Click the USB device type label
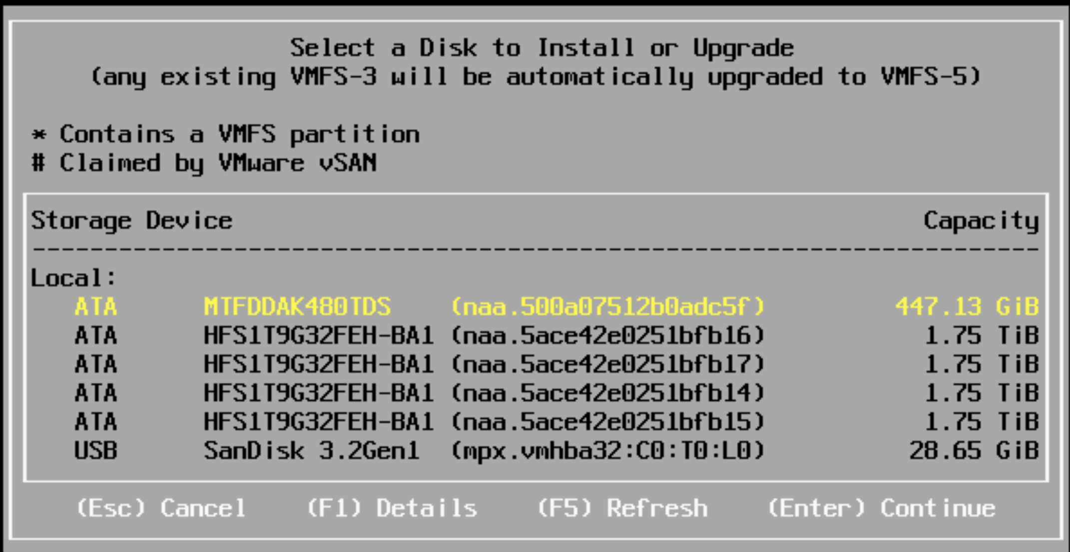The image size is (1070, 552). 95,451
